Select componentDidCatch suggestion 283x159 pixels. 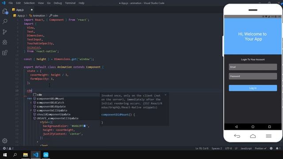pyautogui.click(x=66, y=102)
